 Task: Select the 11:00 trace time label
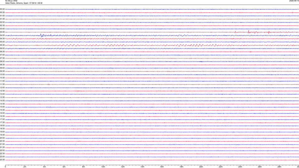tap(2, 81)
